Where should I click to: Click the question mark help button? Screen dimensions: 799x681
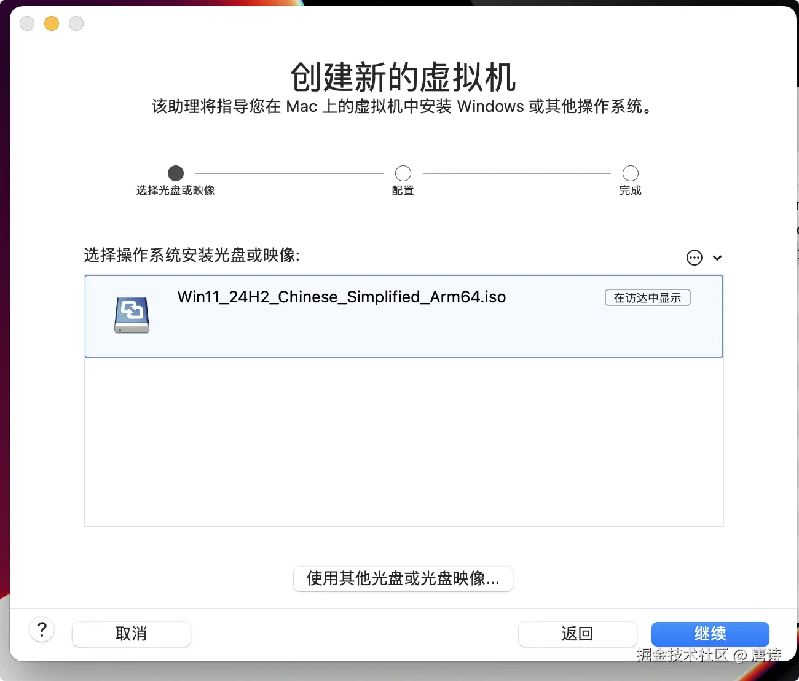point(42,629)
